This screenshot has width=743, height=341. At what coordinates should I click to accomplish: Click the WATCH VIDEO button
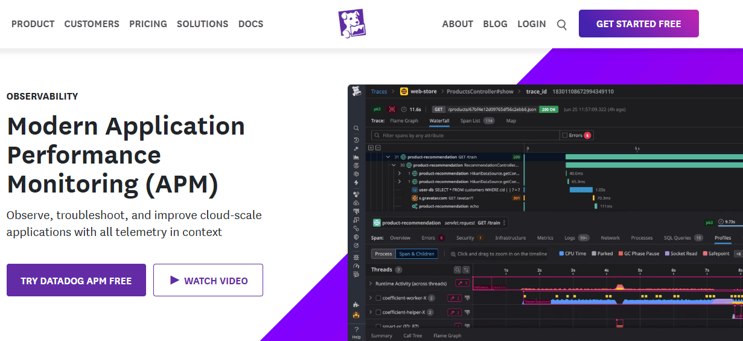click(x=208, y=280)
